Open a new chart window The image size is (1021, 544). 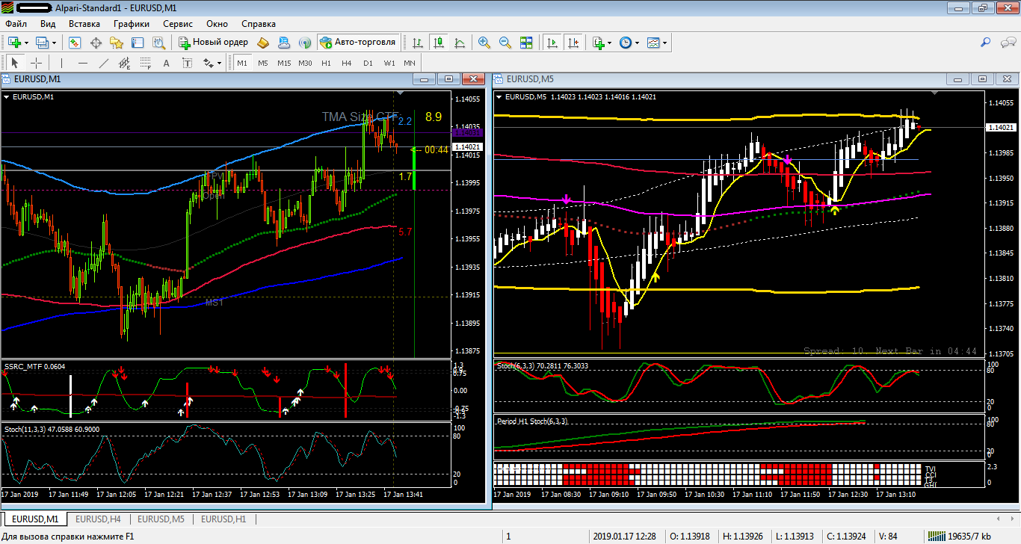coord(14,43)
